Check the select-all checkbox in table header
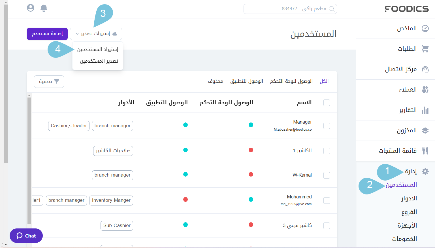The width and height of the screenshot is (435, 248). [327, 103]
